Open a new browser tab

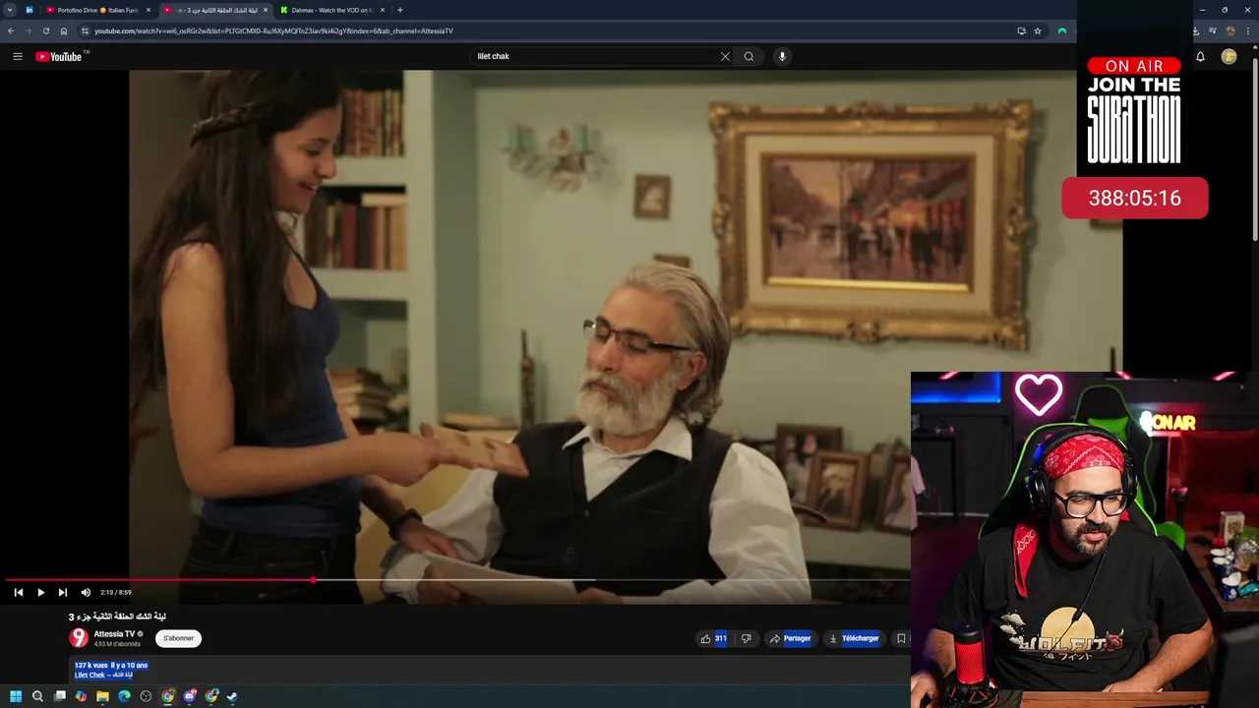coord(399,10)
